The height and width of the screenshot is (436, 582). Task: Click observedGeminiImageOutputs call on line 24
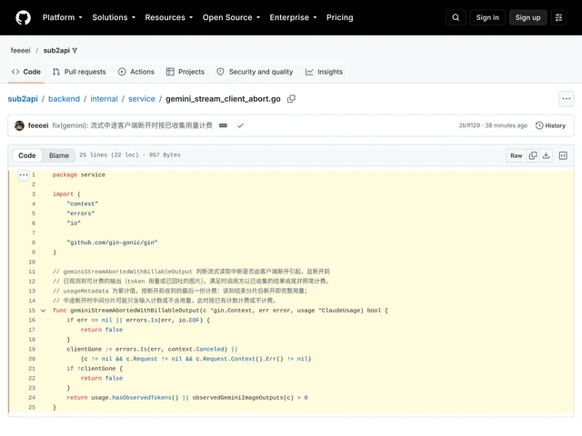[238, 398]
